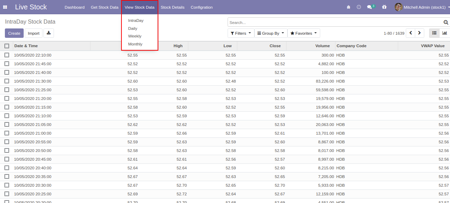Open the Favorites dropdown
This screenshot has height=203, width=450.
point(304,33)
